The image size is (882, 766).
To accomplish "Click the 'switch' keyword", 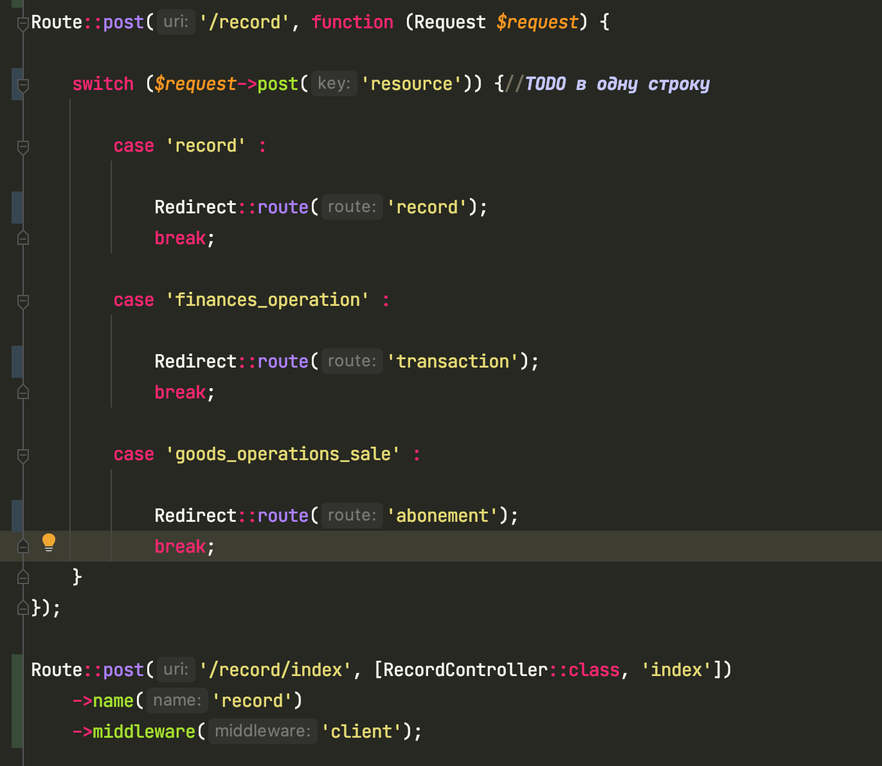I will pyautogui.click(x=103, y=84).
